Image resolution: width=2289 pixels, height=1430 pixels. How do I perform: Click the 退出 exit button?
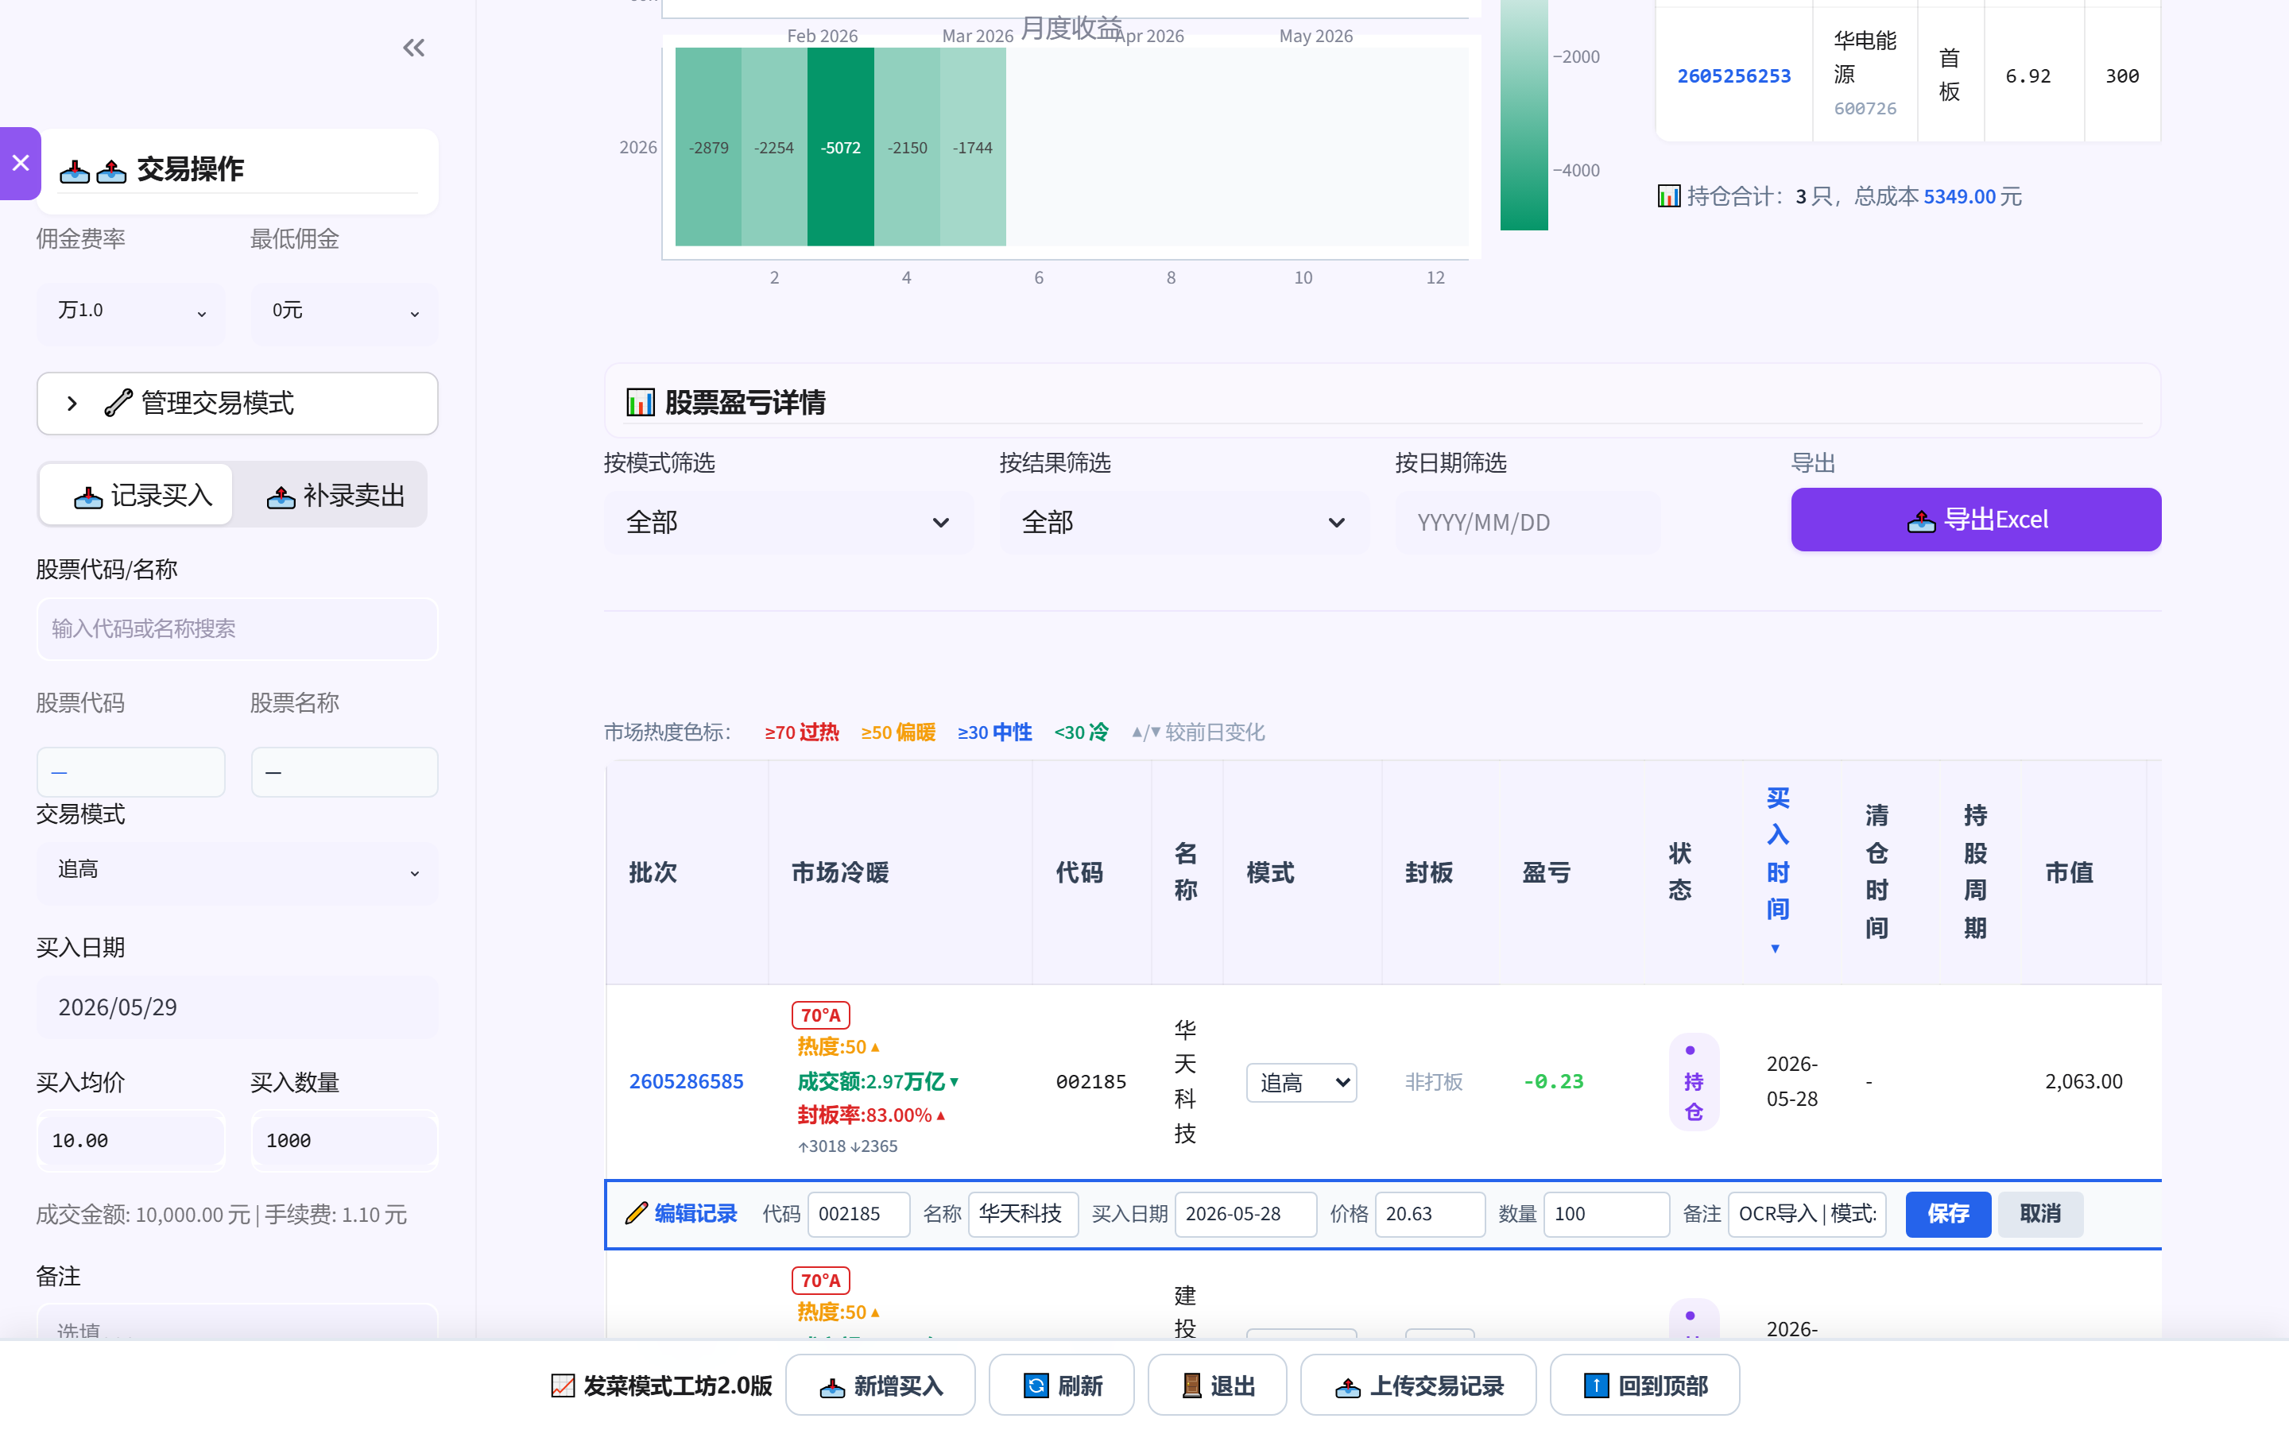click(1218, 1386)
